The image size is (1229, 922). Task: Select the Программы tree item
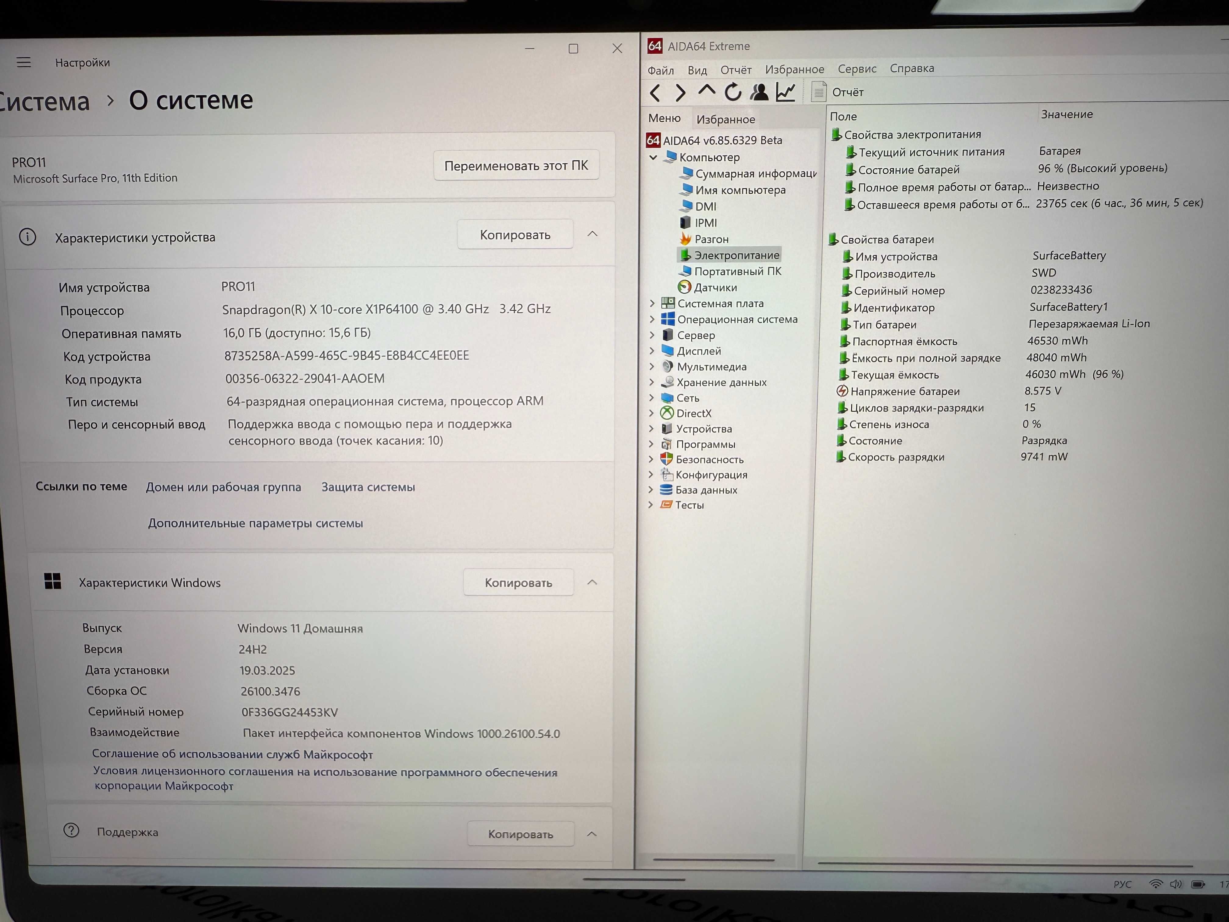(697, 444)
